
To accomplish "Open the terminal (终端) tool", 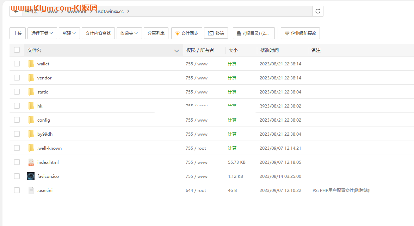I will (216, 33).
